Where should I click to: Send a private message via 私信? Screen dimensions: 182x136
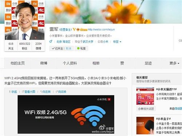click(x=82, y=49)
